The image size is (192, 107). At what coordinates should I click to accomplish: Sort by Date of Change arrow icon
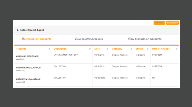(x=176, y=49)
